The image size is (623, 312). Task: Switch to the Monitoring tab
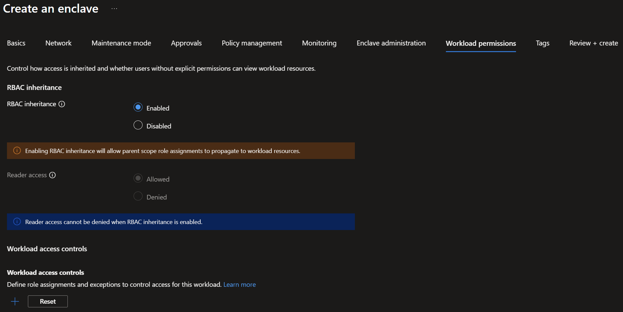(319, 43)
